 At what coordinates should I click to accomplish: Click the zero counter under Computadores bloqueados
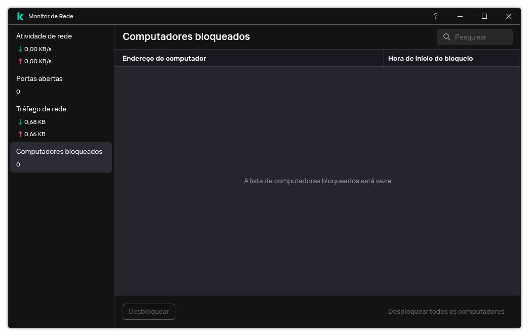click(18, 164)
